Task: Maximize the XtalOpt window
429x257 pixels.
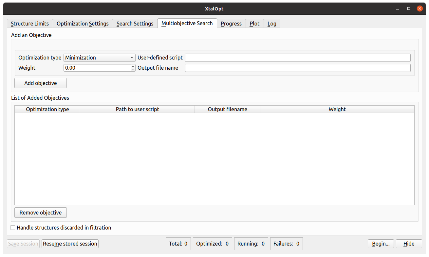Action: click(x=409, y=9)
